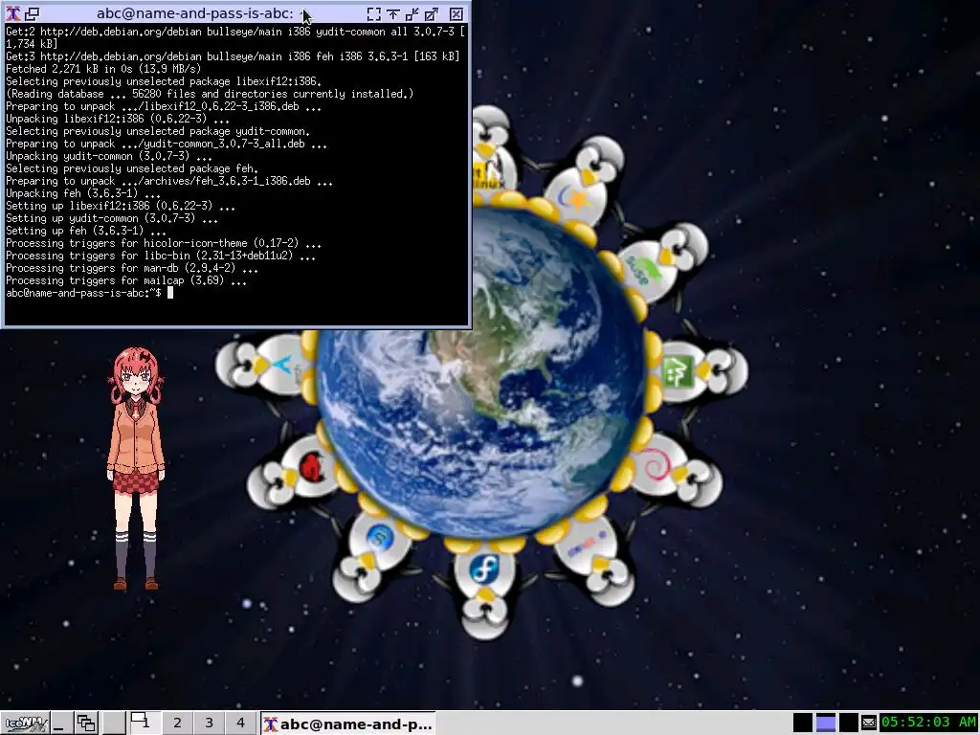Select the abc@name-and-p... taskbar window button
The height and width of the screenshot is (735, 980).
pos(347,724)
